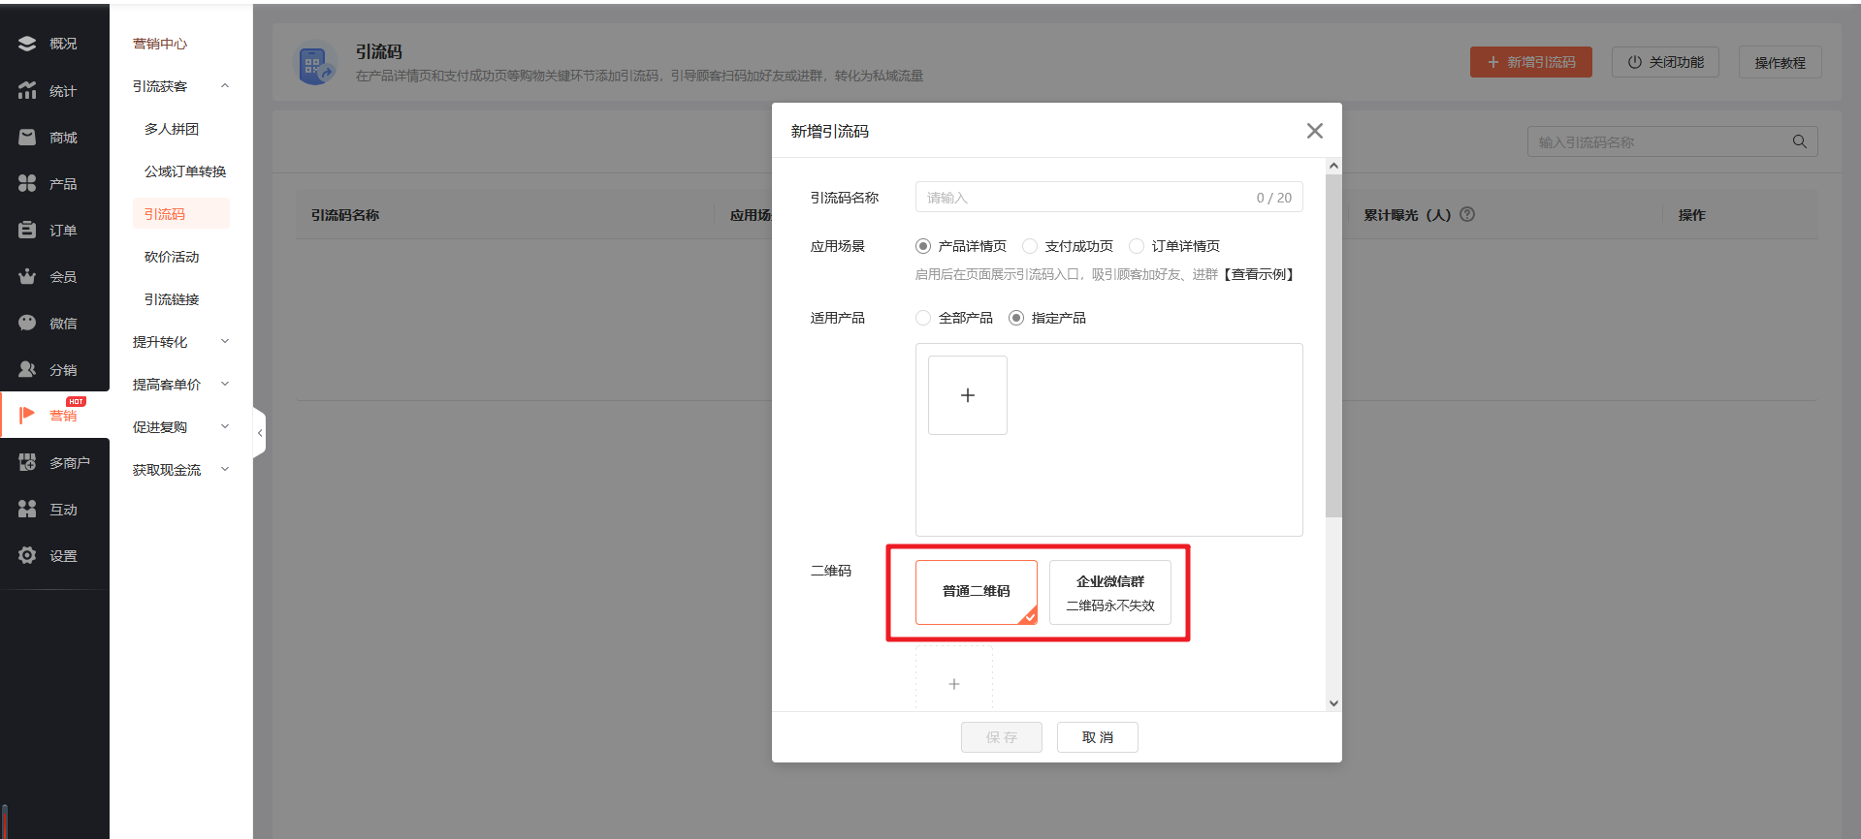Screen dimensions: 1861x839
Task: Click the 微信 chat bubble icon
Action: tap(27, 323)
